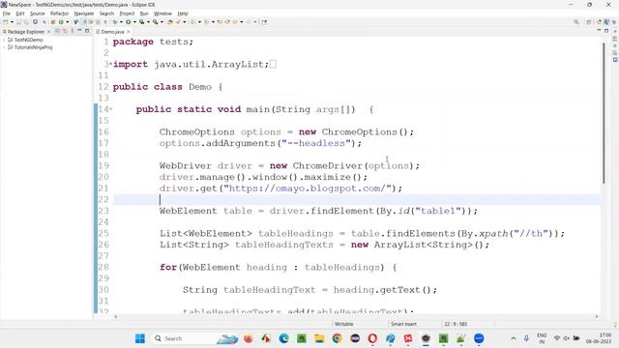This screenshot has height=348, width=619.
Task: Click the Search toolbar magnifier icon
Action: click(576, 22)
